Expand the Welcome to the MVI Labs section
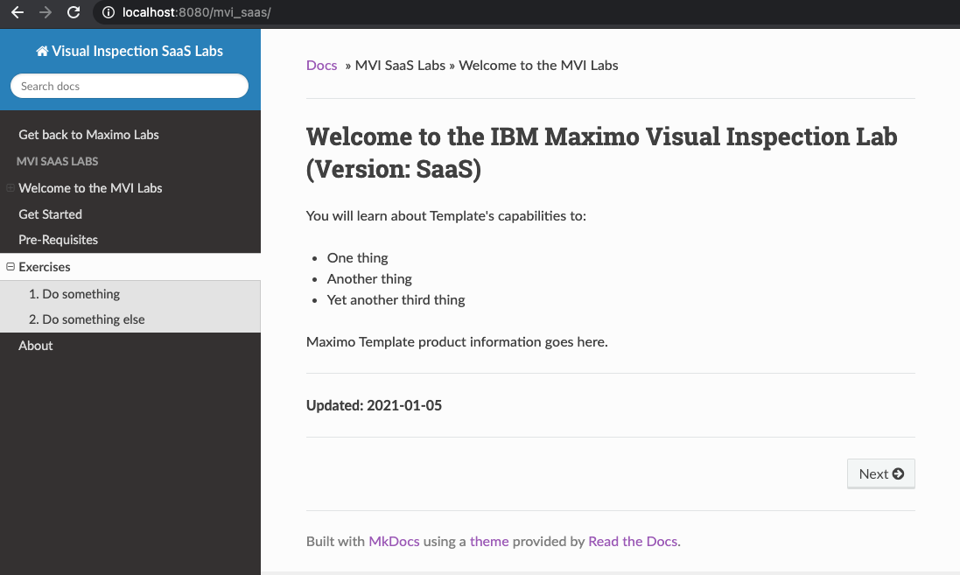The height and width of the screenshot is (575, 960). point(10,187)
